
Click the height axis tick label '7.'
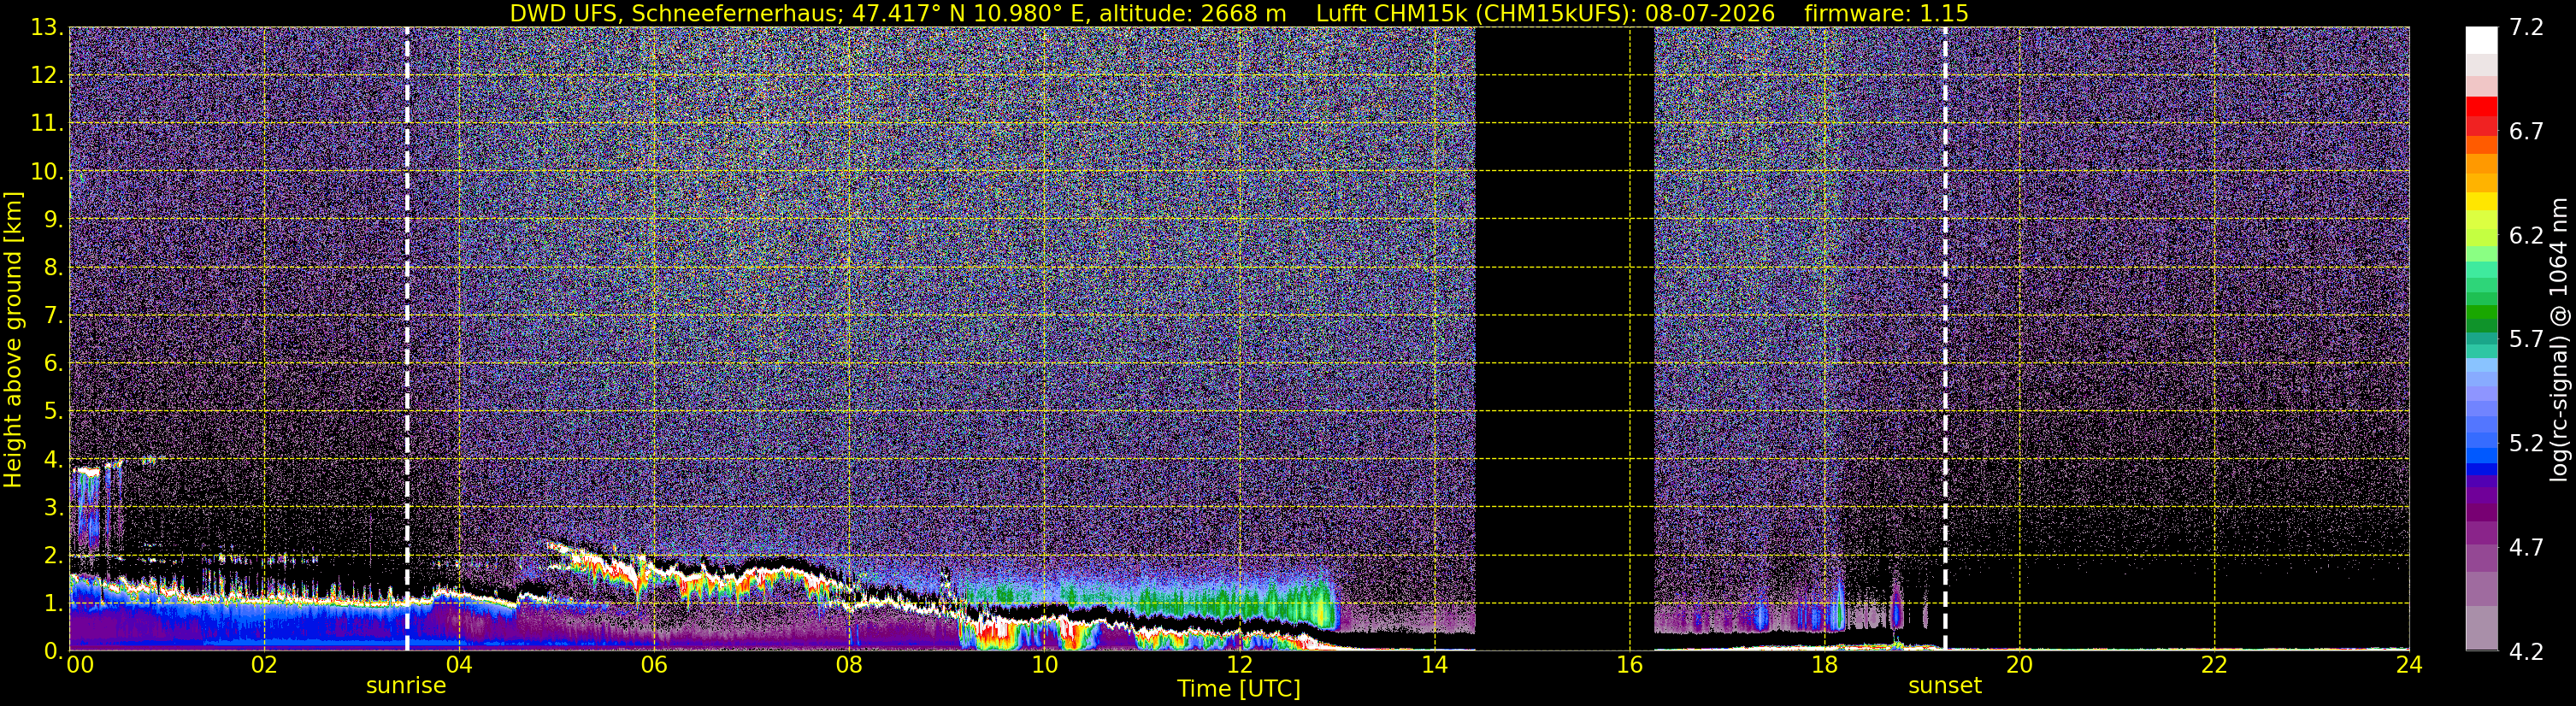[x=53, y=316]
